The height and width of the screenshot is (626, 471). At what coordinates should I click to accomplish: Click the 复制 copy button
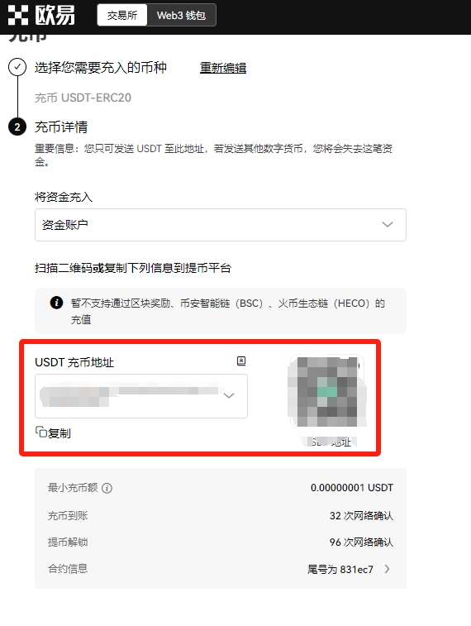[54, 432]
